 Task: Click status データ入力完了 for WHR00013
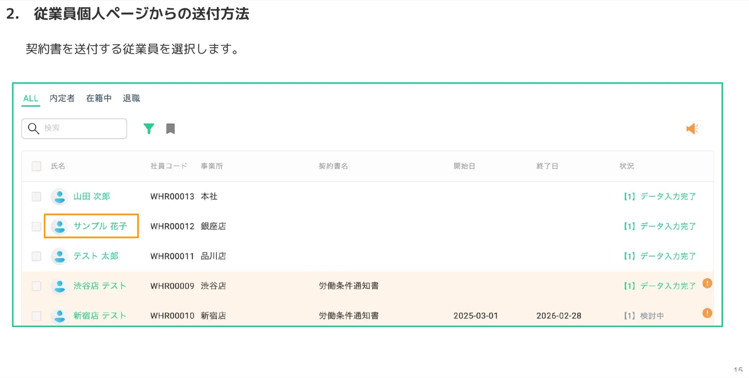(659, 197)
